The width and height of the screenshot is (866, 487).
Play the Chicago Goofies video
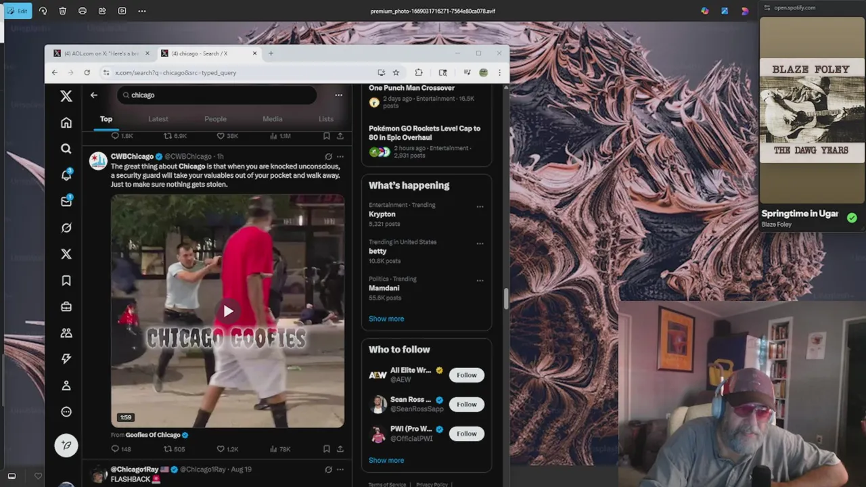228,311
